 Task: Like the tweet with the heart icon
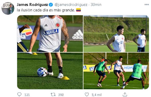pos(87,94)
